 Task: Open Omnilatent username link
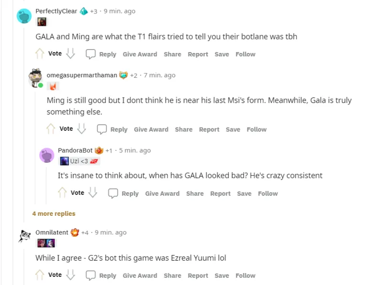coord(52,232)
